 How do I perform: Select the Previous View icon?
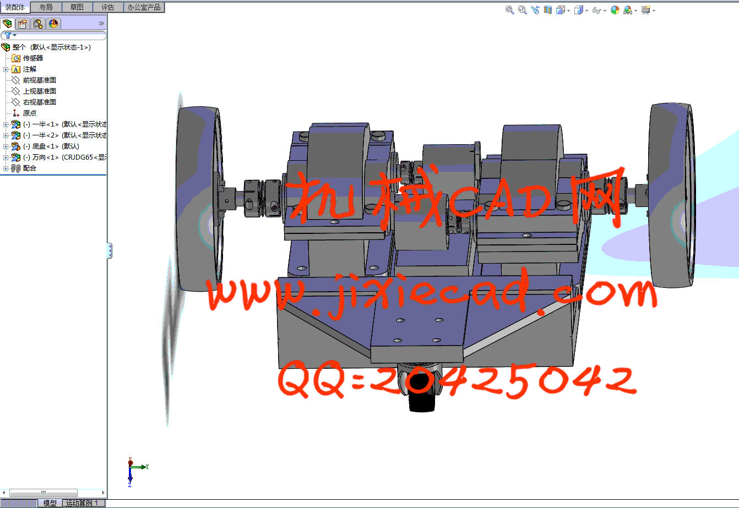coord(535,10)
